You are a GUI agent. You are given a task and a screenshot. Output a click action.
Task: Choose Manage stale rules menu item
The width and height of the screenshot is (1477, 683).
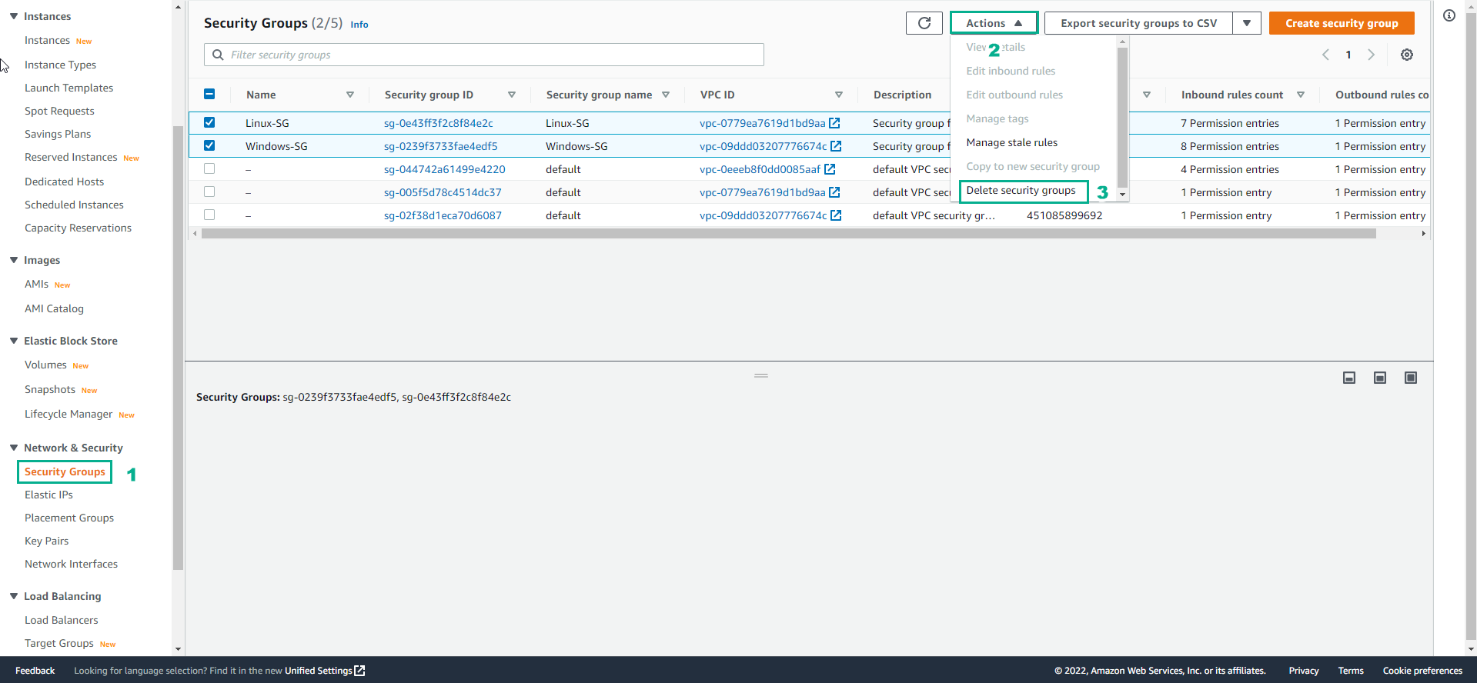1011,142
